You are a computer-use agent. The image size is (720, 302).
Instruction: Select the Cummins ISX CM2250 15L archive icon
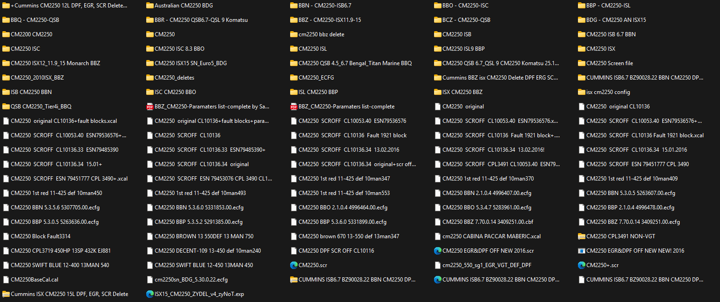(x=6, y=294)
